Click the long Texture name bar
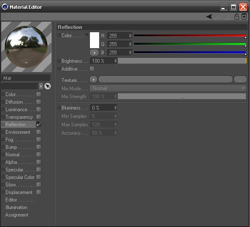 [x=166, y=79]
